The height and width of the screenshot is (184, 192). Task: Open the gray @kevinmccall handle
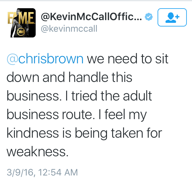click(x=69, y=29)
